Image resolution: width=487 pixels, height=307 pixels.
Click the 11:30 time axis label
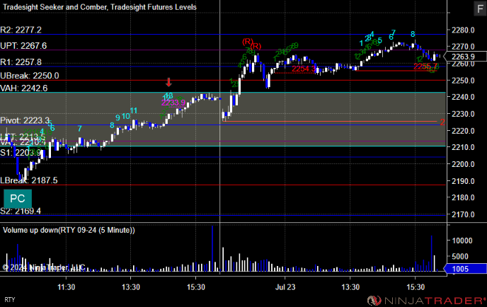pos(66,286)
